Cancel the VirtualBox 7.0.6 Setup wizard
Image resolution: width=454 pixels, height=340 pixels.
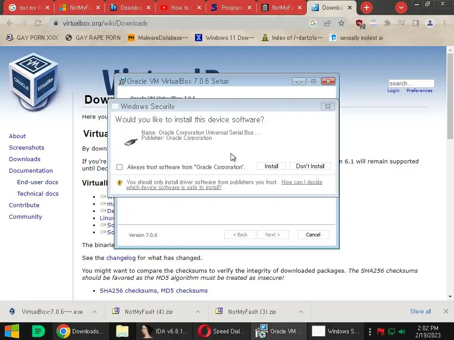pos(313,235)
